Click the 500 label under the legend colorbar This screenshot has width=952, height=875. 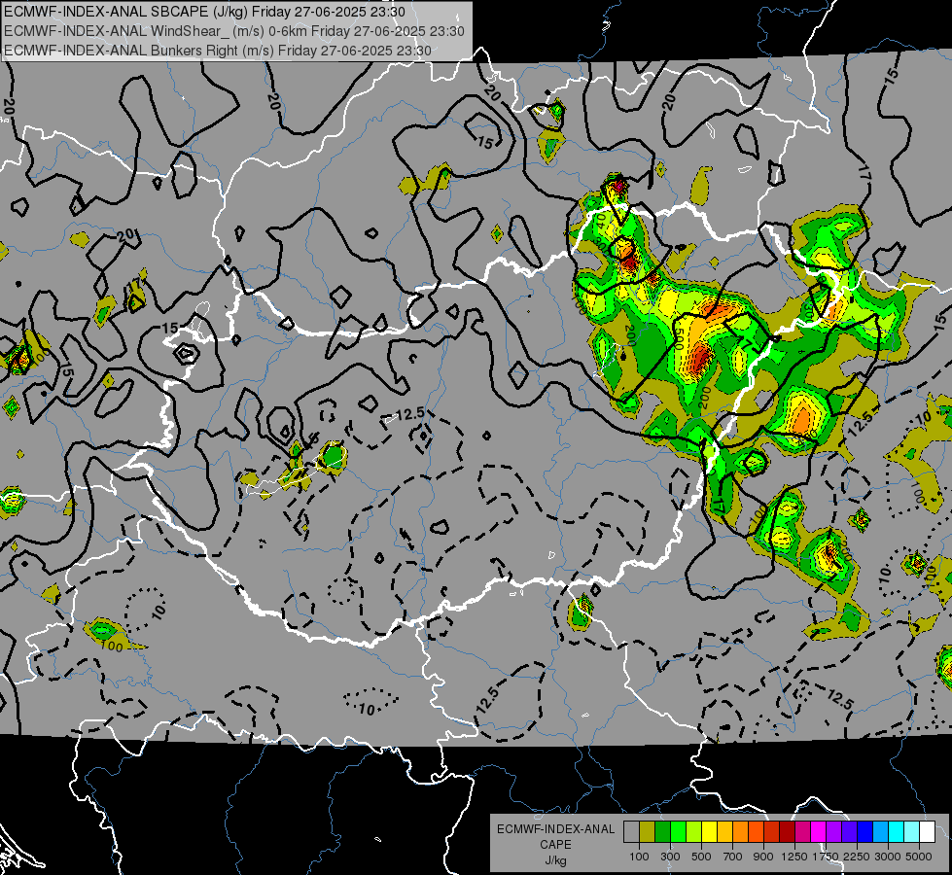point(701,857)
